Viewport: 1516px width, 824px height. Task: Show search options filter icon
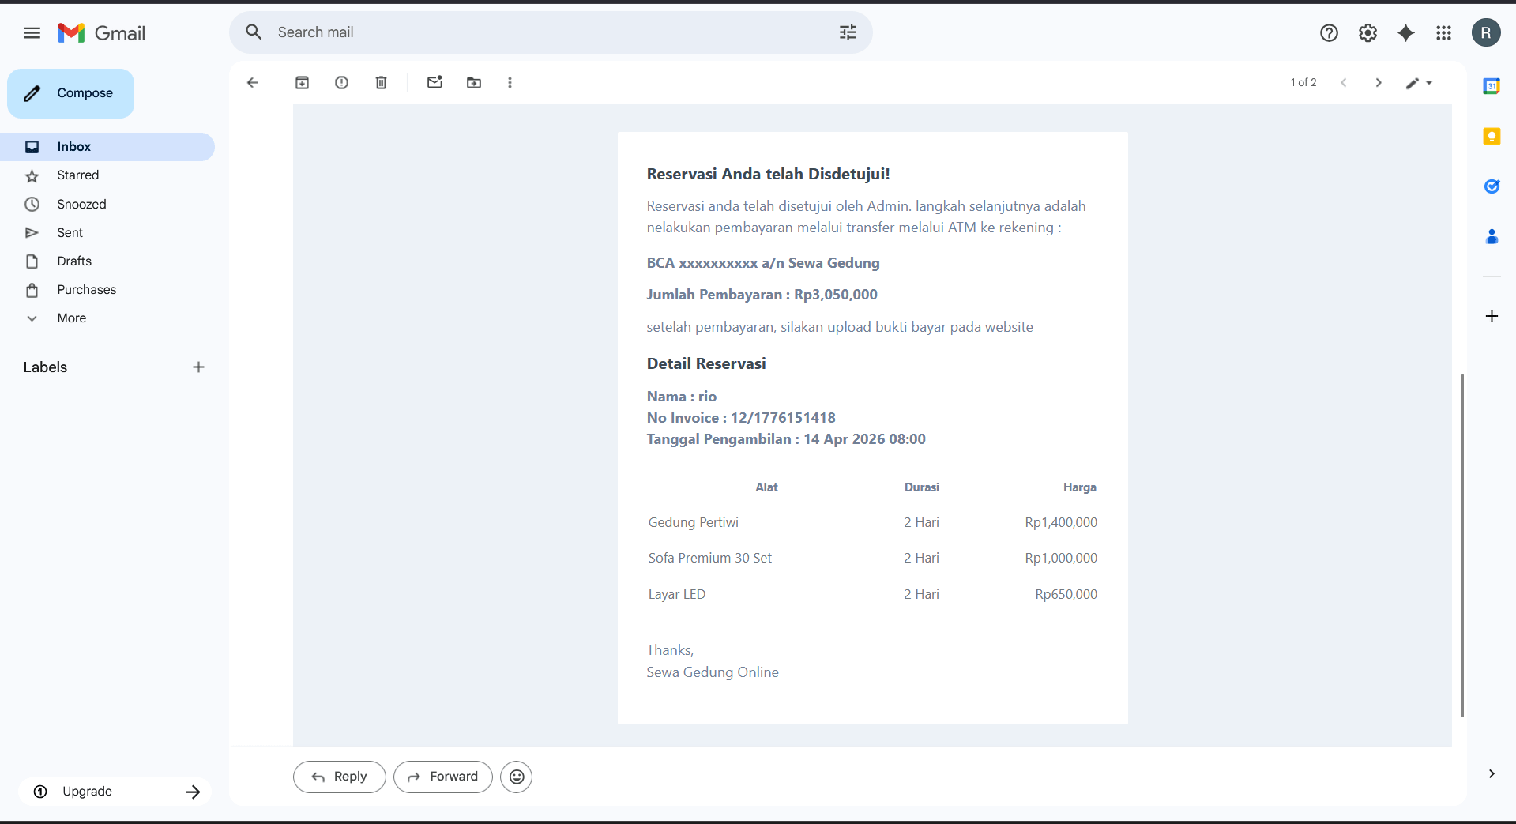click(x=848, y=32)
